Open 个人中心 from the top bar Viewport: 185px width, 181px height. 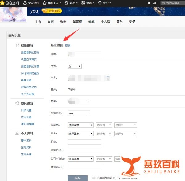(x=31, y=3)
